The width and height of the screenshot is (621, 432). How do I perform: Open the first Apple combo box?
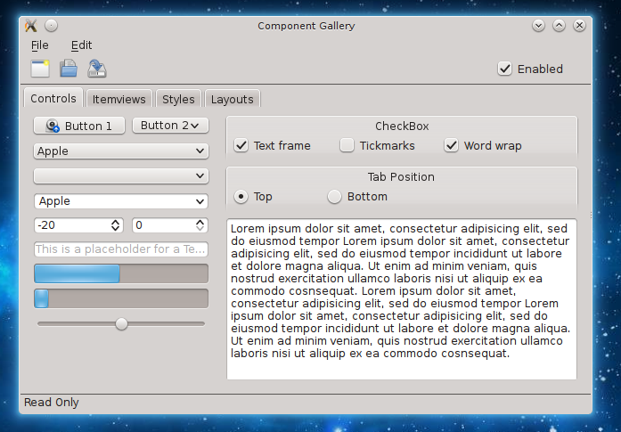(x=121, y=151)
